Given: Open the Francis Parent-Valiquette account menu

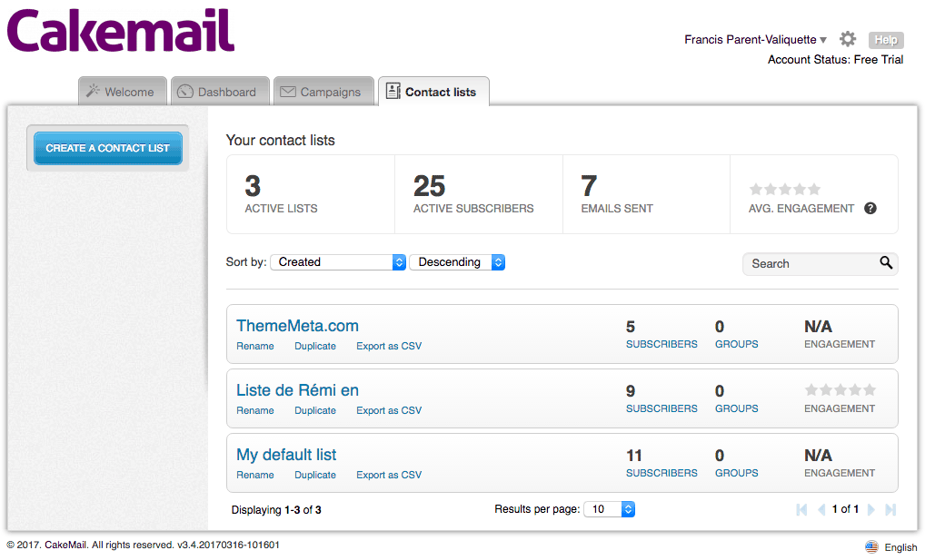Looking at the screenshot, I should point(755,40).
